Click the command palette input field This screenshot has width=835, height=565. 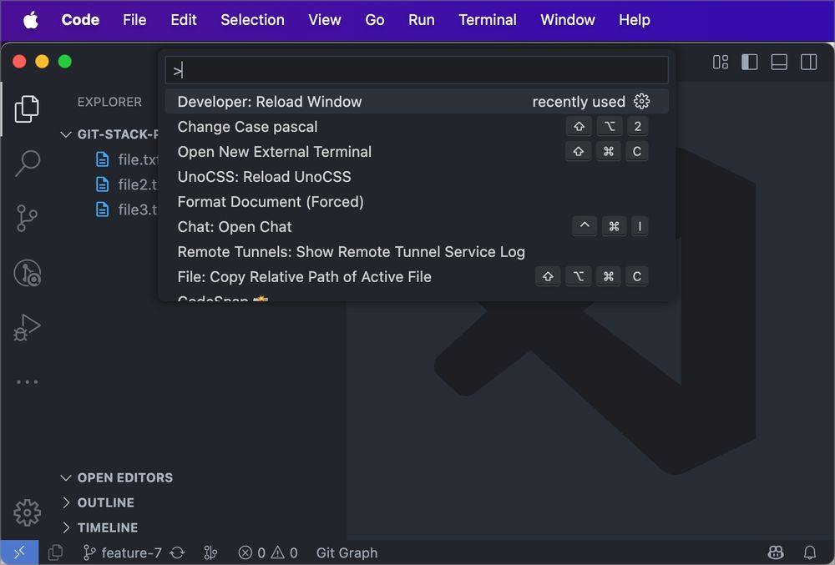point(417,70)
